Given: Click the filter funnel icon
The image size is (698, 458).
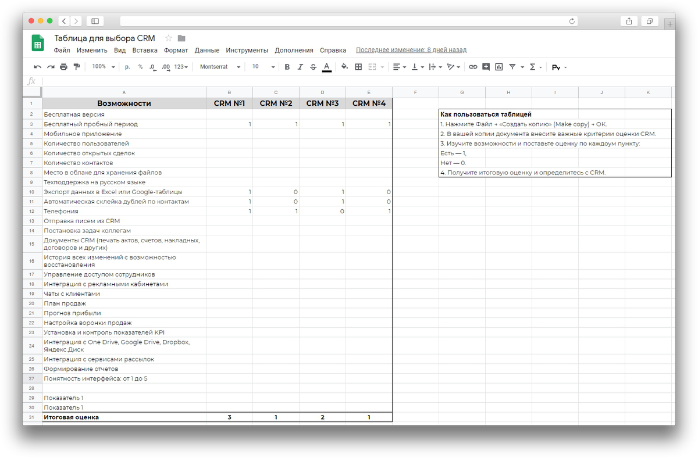Looking at the screenshot, I should click(512, 67).
